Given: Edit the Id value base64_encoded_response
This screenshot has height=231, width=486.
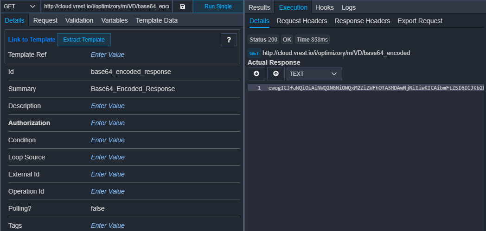Looking at the screenshot, I should pyautogui.click(x=131, y=72).
